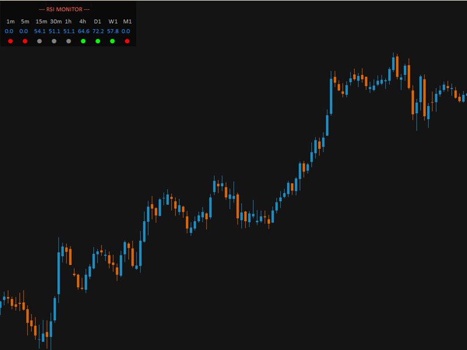The height and width of the screenshot is (350, 467).
Task: Click the green status dot under 4h
Action: (x=83, y=41)
